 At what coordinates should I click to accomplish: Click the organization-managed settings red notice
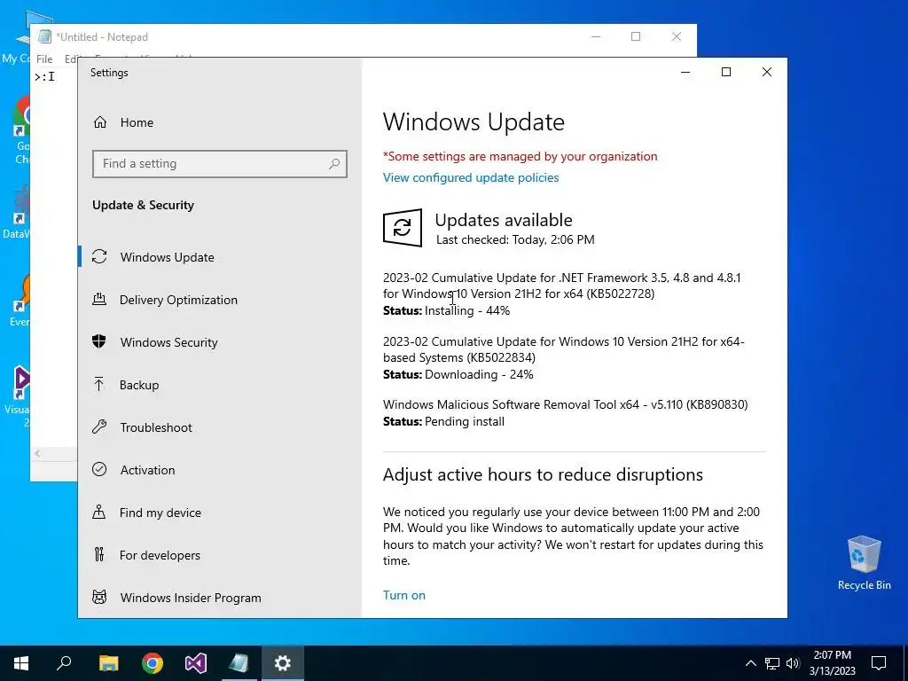pyautogui.click(x=520, y=156)
